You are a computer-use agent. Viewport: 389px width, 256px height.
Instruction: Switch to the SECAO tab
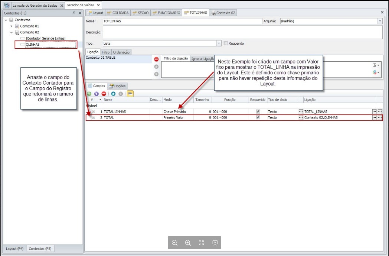tap(140, 13)
